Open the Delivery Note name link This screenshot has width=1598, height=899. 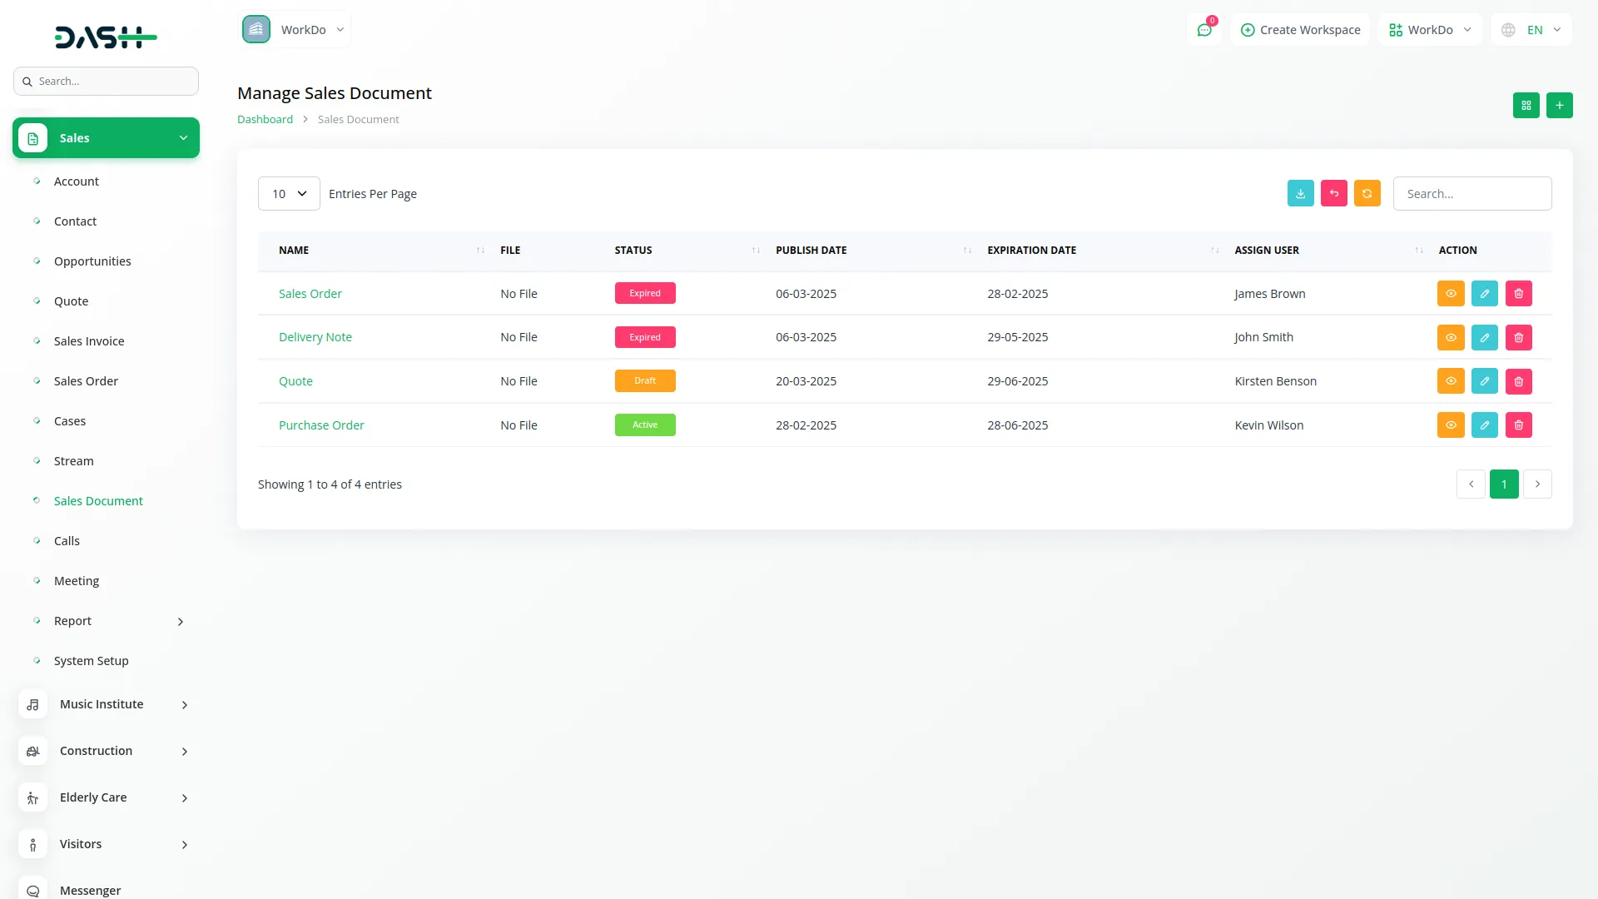[315, 337]
